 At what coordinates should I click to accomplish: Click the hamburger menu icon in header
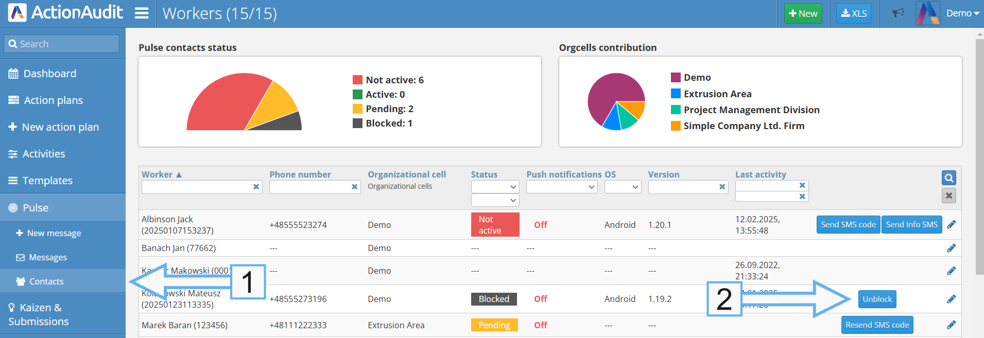coord(142,13)
